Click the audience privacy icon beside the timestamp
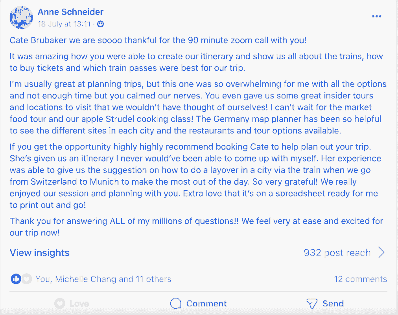 click(101, 24)
